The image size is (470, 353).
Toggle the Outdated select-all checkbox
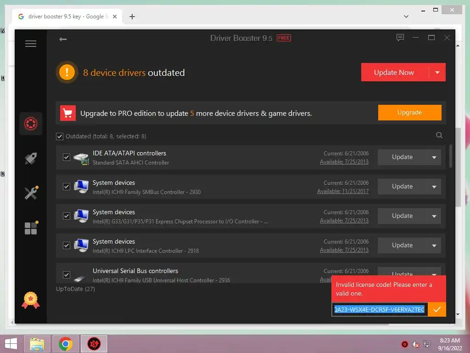[60, 137]
